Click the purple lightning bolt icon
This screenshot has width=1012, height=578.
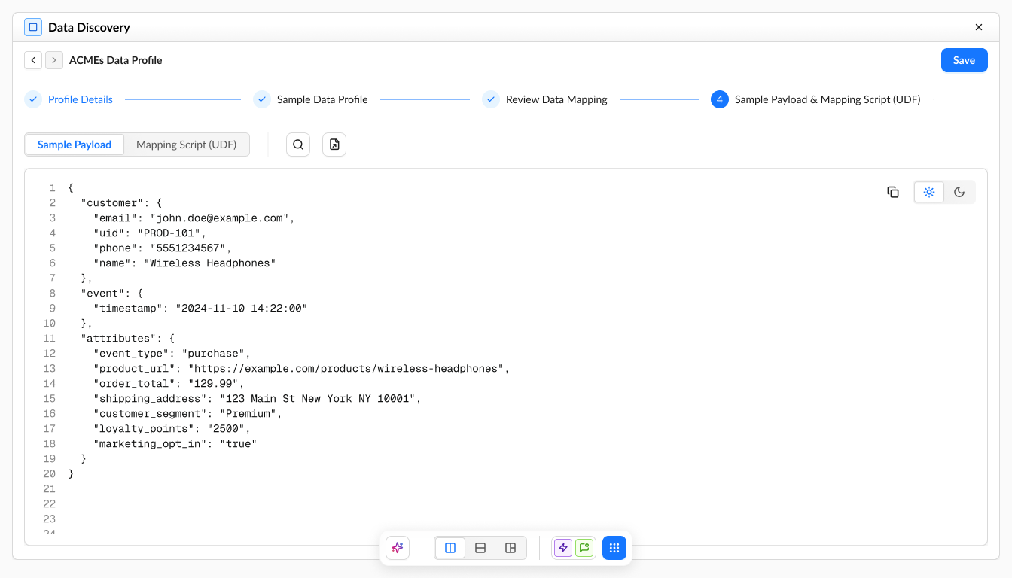click(563, 548)
